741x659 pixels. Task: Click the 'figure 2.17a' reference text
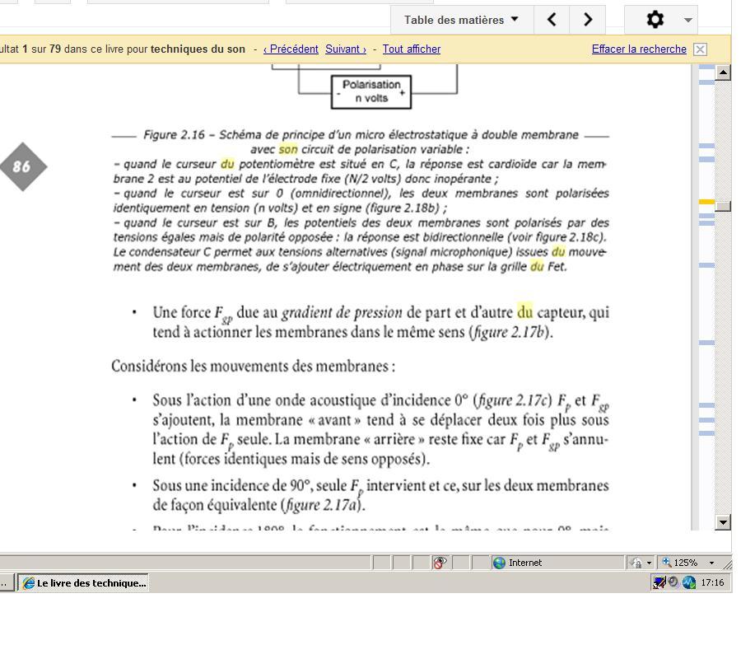click(x=320, y=505)
